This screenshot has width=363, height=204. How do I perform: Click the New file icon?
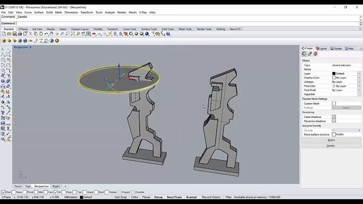tap(4, 34)
